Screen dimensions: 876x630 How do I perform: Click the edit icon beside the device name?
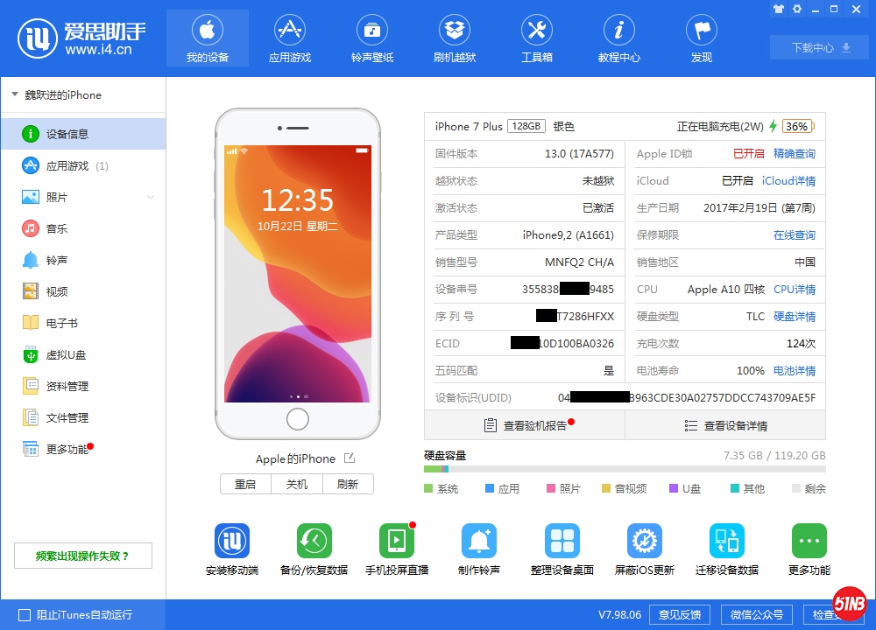click(x=350, y=458)
